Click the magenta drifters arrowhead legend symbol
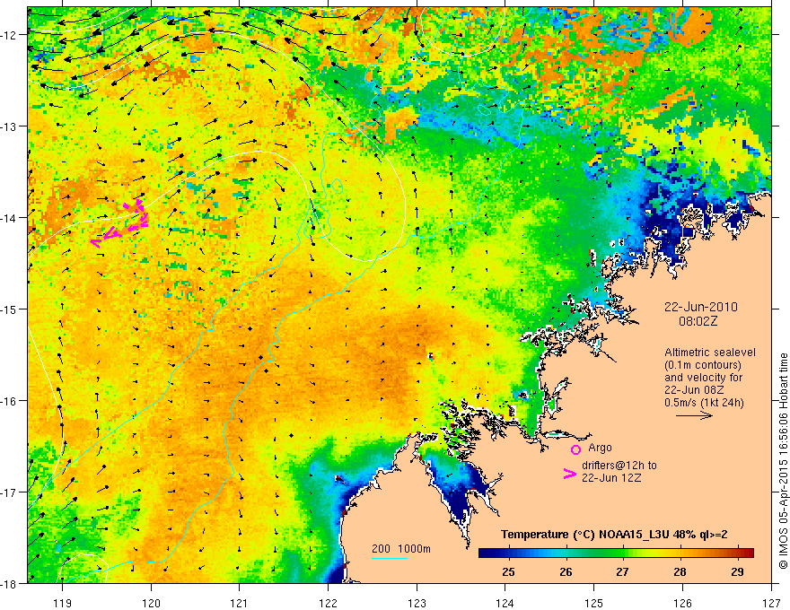Screen dimensions: 790x610 (569, 474)
